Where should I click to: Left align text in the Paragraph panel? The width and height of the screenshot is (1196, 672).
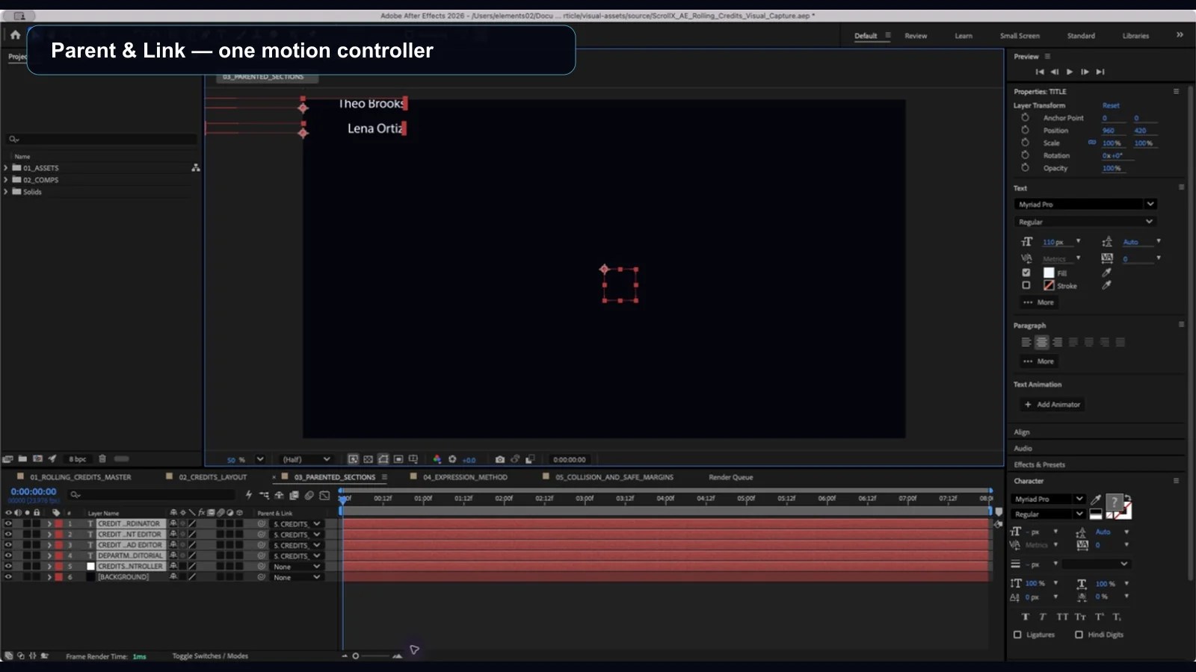point(1026,342)
